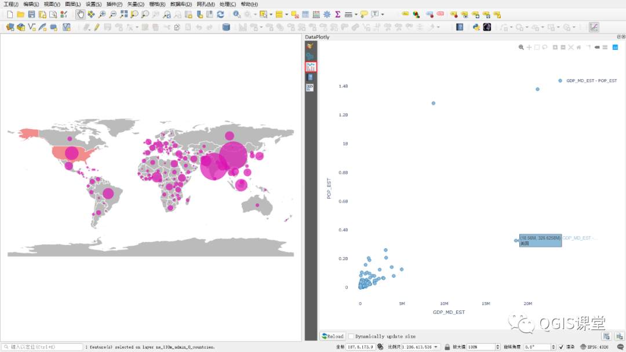Expand the text annotation dropdown arrow
This screenshot has height=352, width=626.
[x=383, y=14]
